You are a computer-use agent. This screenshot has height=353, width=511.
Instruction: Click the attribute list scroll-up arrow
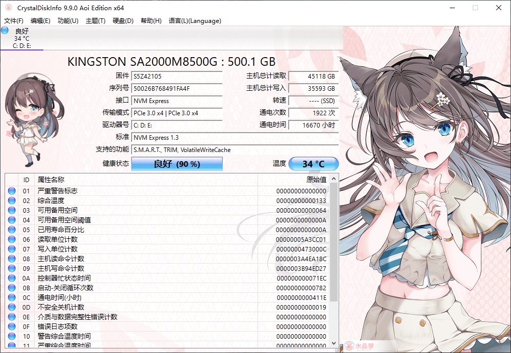coord(334,179)
